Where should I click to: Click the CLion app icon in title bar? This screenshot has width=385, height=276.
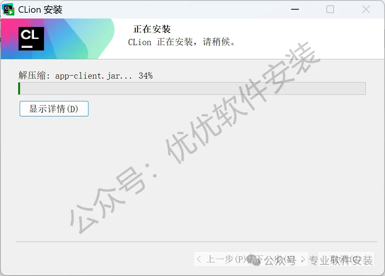(x=8, y=9)
